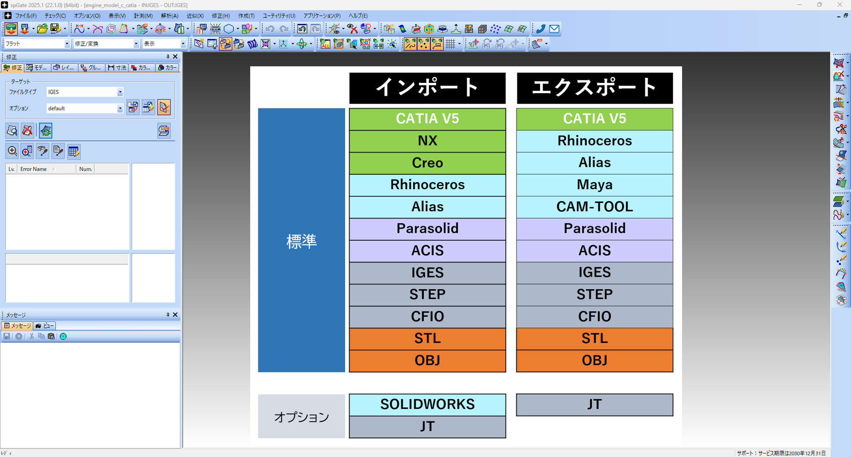
Task: Unpin the メッセージ panel pushpin
Action: pyautogui.click(x=168, y=315)
